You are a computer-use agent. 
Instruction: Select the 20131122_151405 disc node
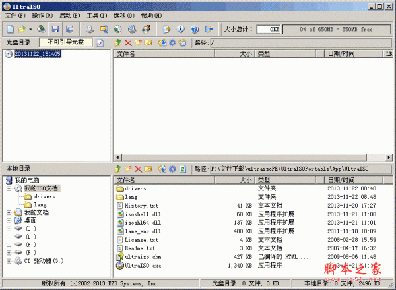click(x=38, y=54)
